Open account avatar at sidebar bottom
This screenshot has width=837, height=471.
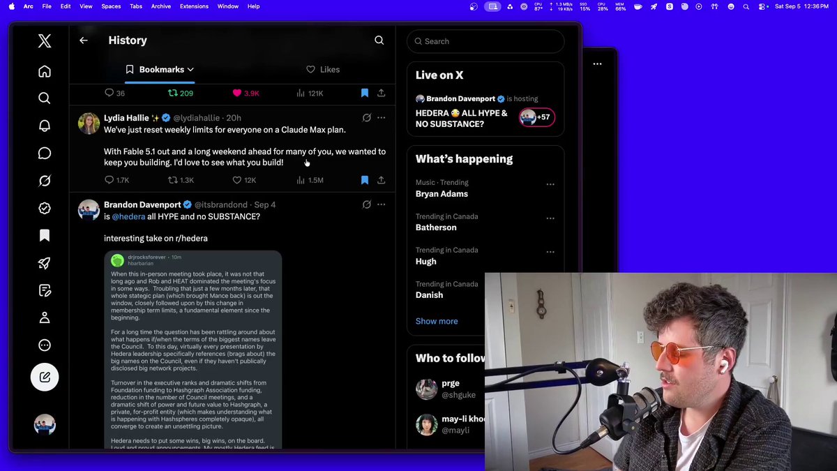point(45,424)
